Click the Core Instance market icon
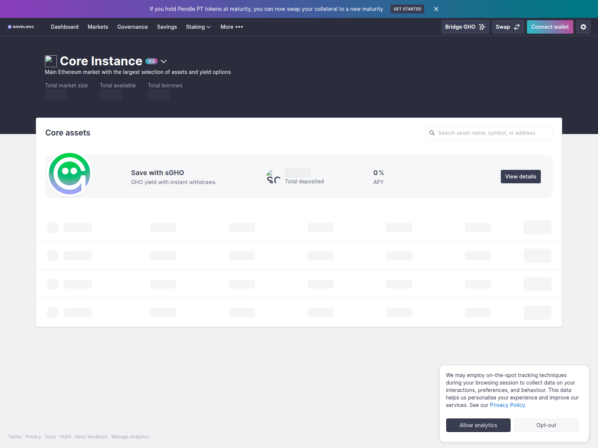Screen dimensions: 598x448 51,61
